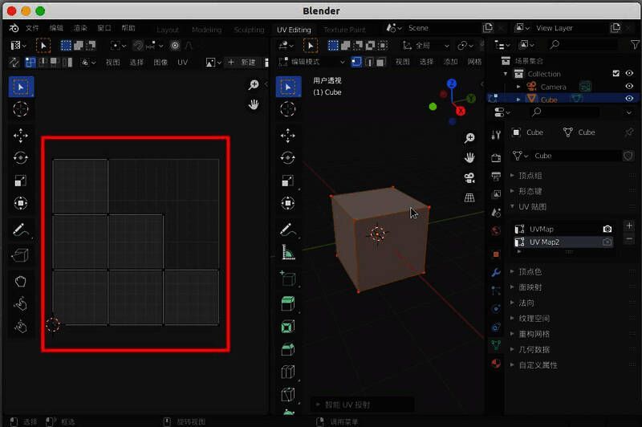Click the 新建 image button
The height and width of the screenshot is (427, 642).
coord(242,62)
